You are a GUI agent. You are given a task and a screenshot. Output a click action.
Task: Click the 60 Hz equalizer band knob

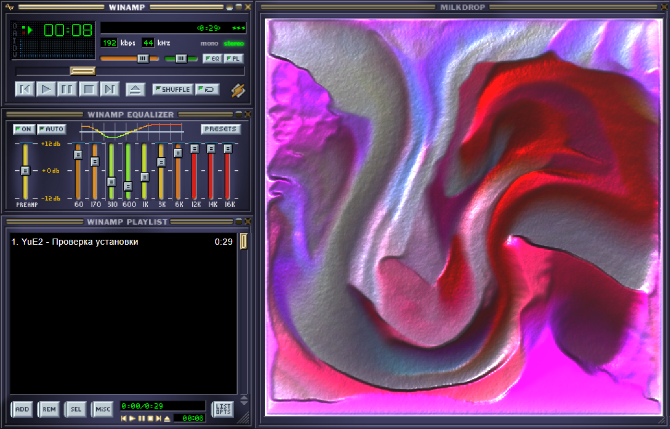pyautogui.click(x=78, y=155)
